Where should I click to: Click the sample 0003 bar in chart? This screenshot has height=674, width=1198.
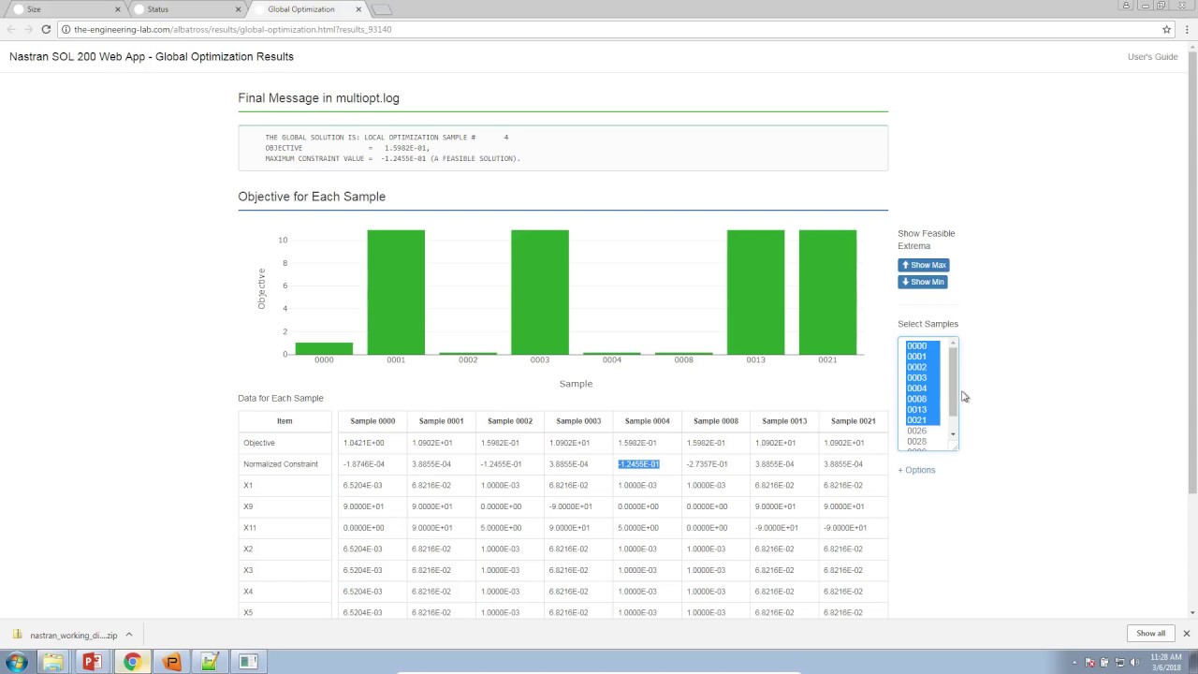point(540,292)
